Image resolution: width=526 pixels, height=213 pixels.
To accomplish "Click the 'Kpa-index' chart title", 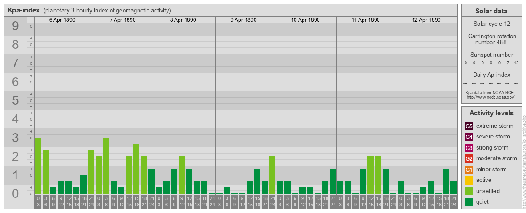I will click(24, 10).
